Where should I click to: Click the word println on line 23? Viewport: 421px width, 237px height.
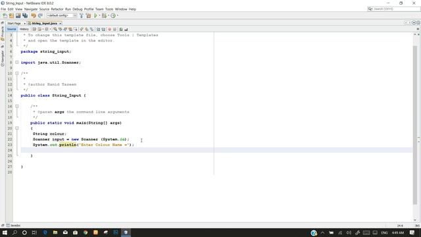(68, 145)
